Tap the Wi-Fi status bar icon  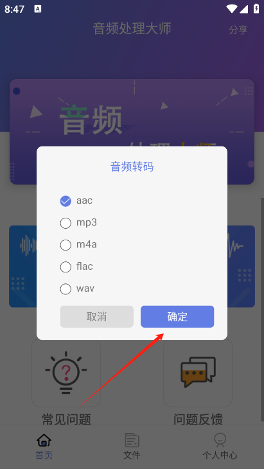click(x=232, y=9)
